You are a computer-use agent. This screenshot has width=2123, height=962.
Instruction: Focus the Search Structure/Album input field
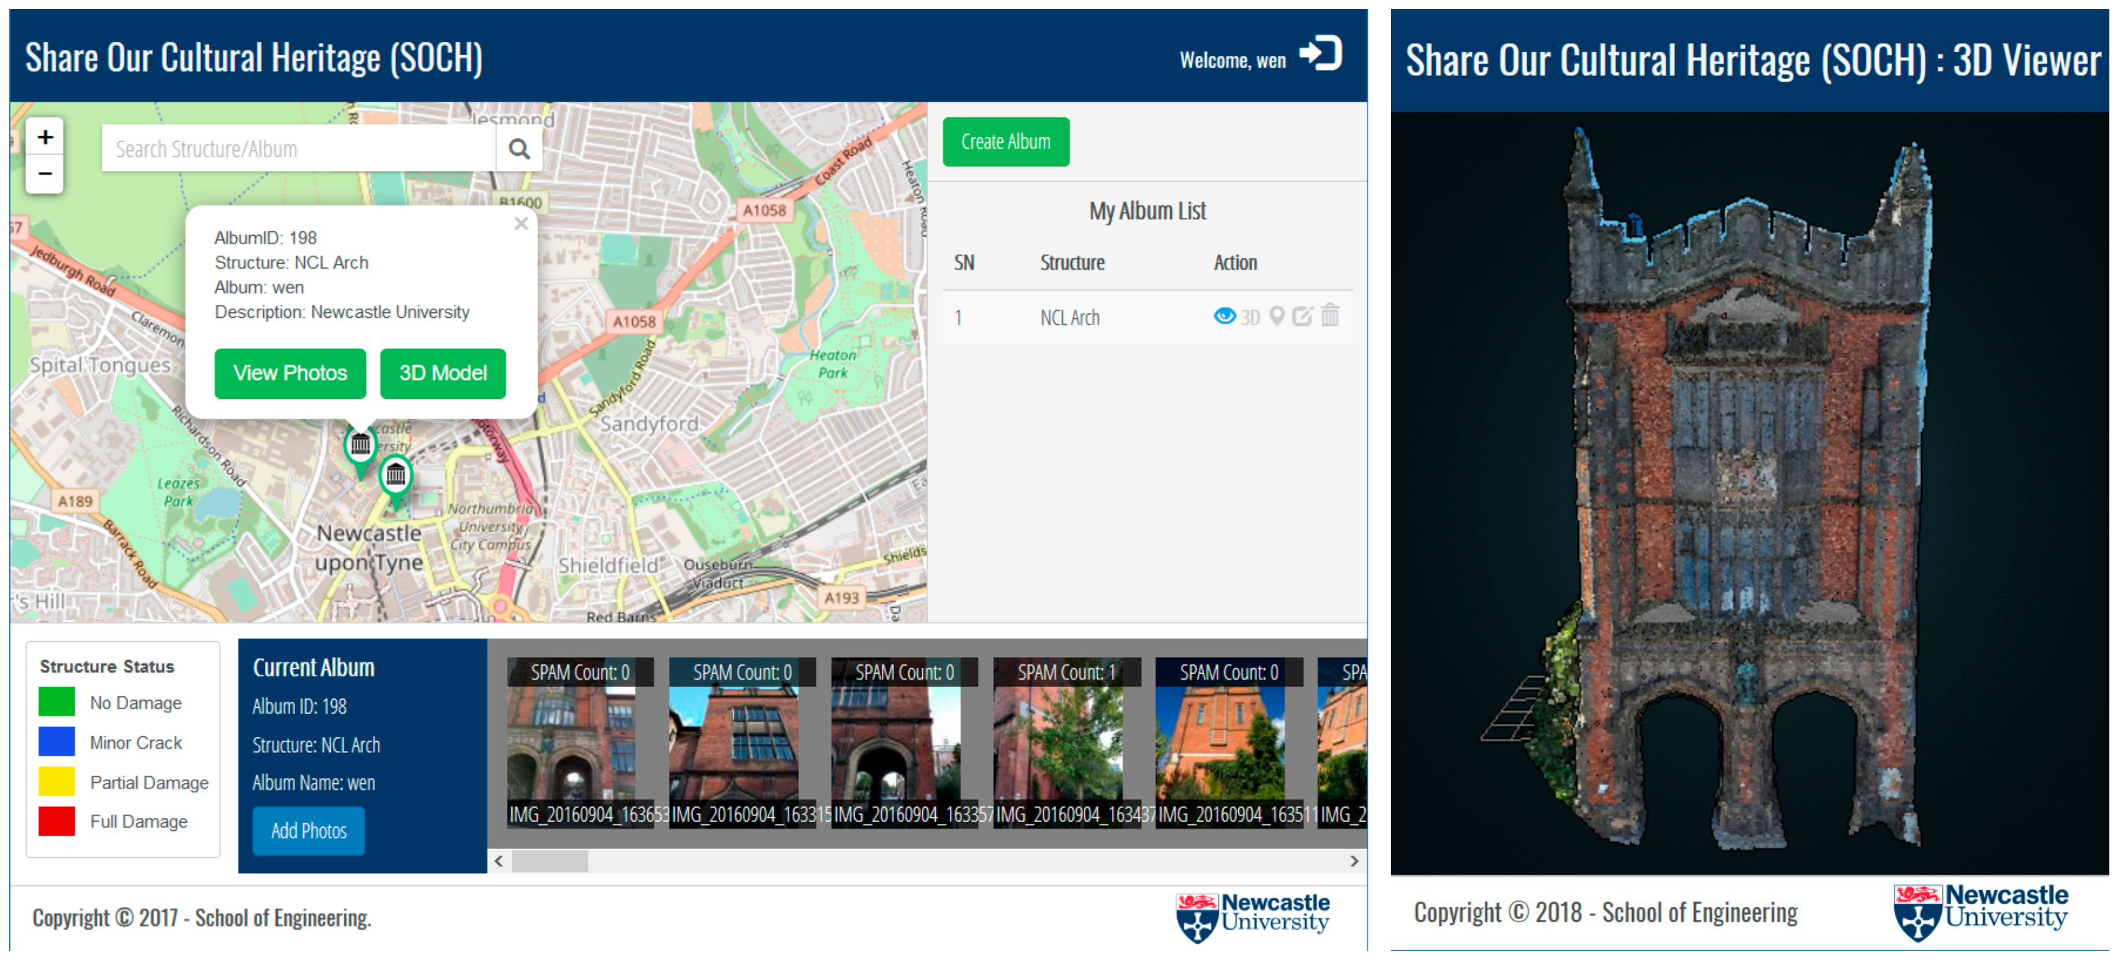tap(298, 149)
